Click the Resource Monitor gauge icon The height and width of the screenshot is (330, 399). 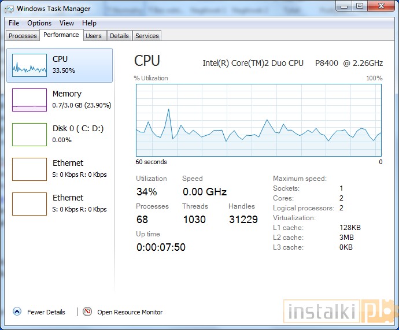(87, 312)
